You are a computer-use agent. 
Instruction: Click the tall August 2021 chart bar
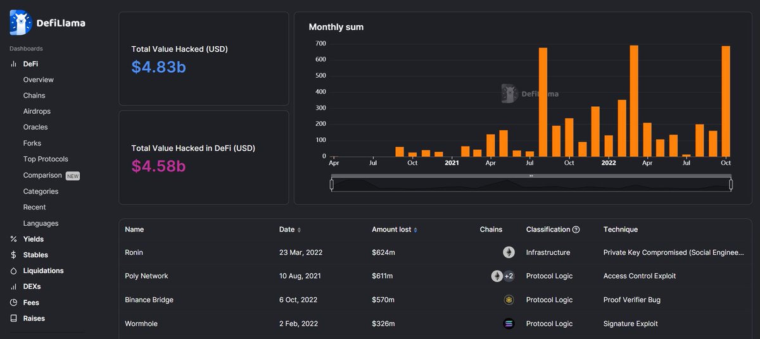pyautogui.click(x=543, y=102)
